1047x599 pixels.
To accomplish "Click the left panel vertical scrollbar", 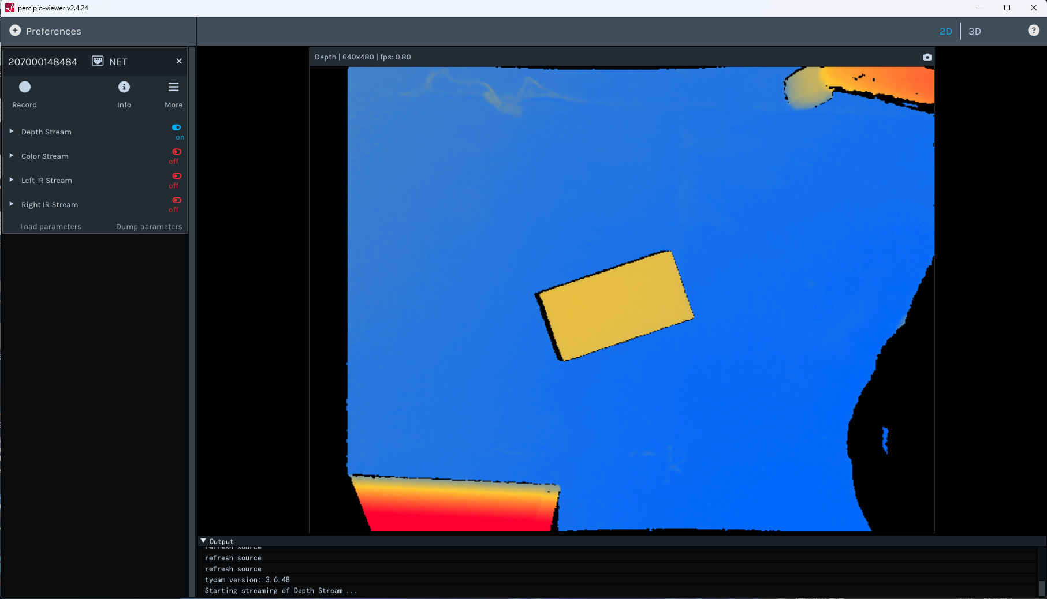I will click(192, 322).
